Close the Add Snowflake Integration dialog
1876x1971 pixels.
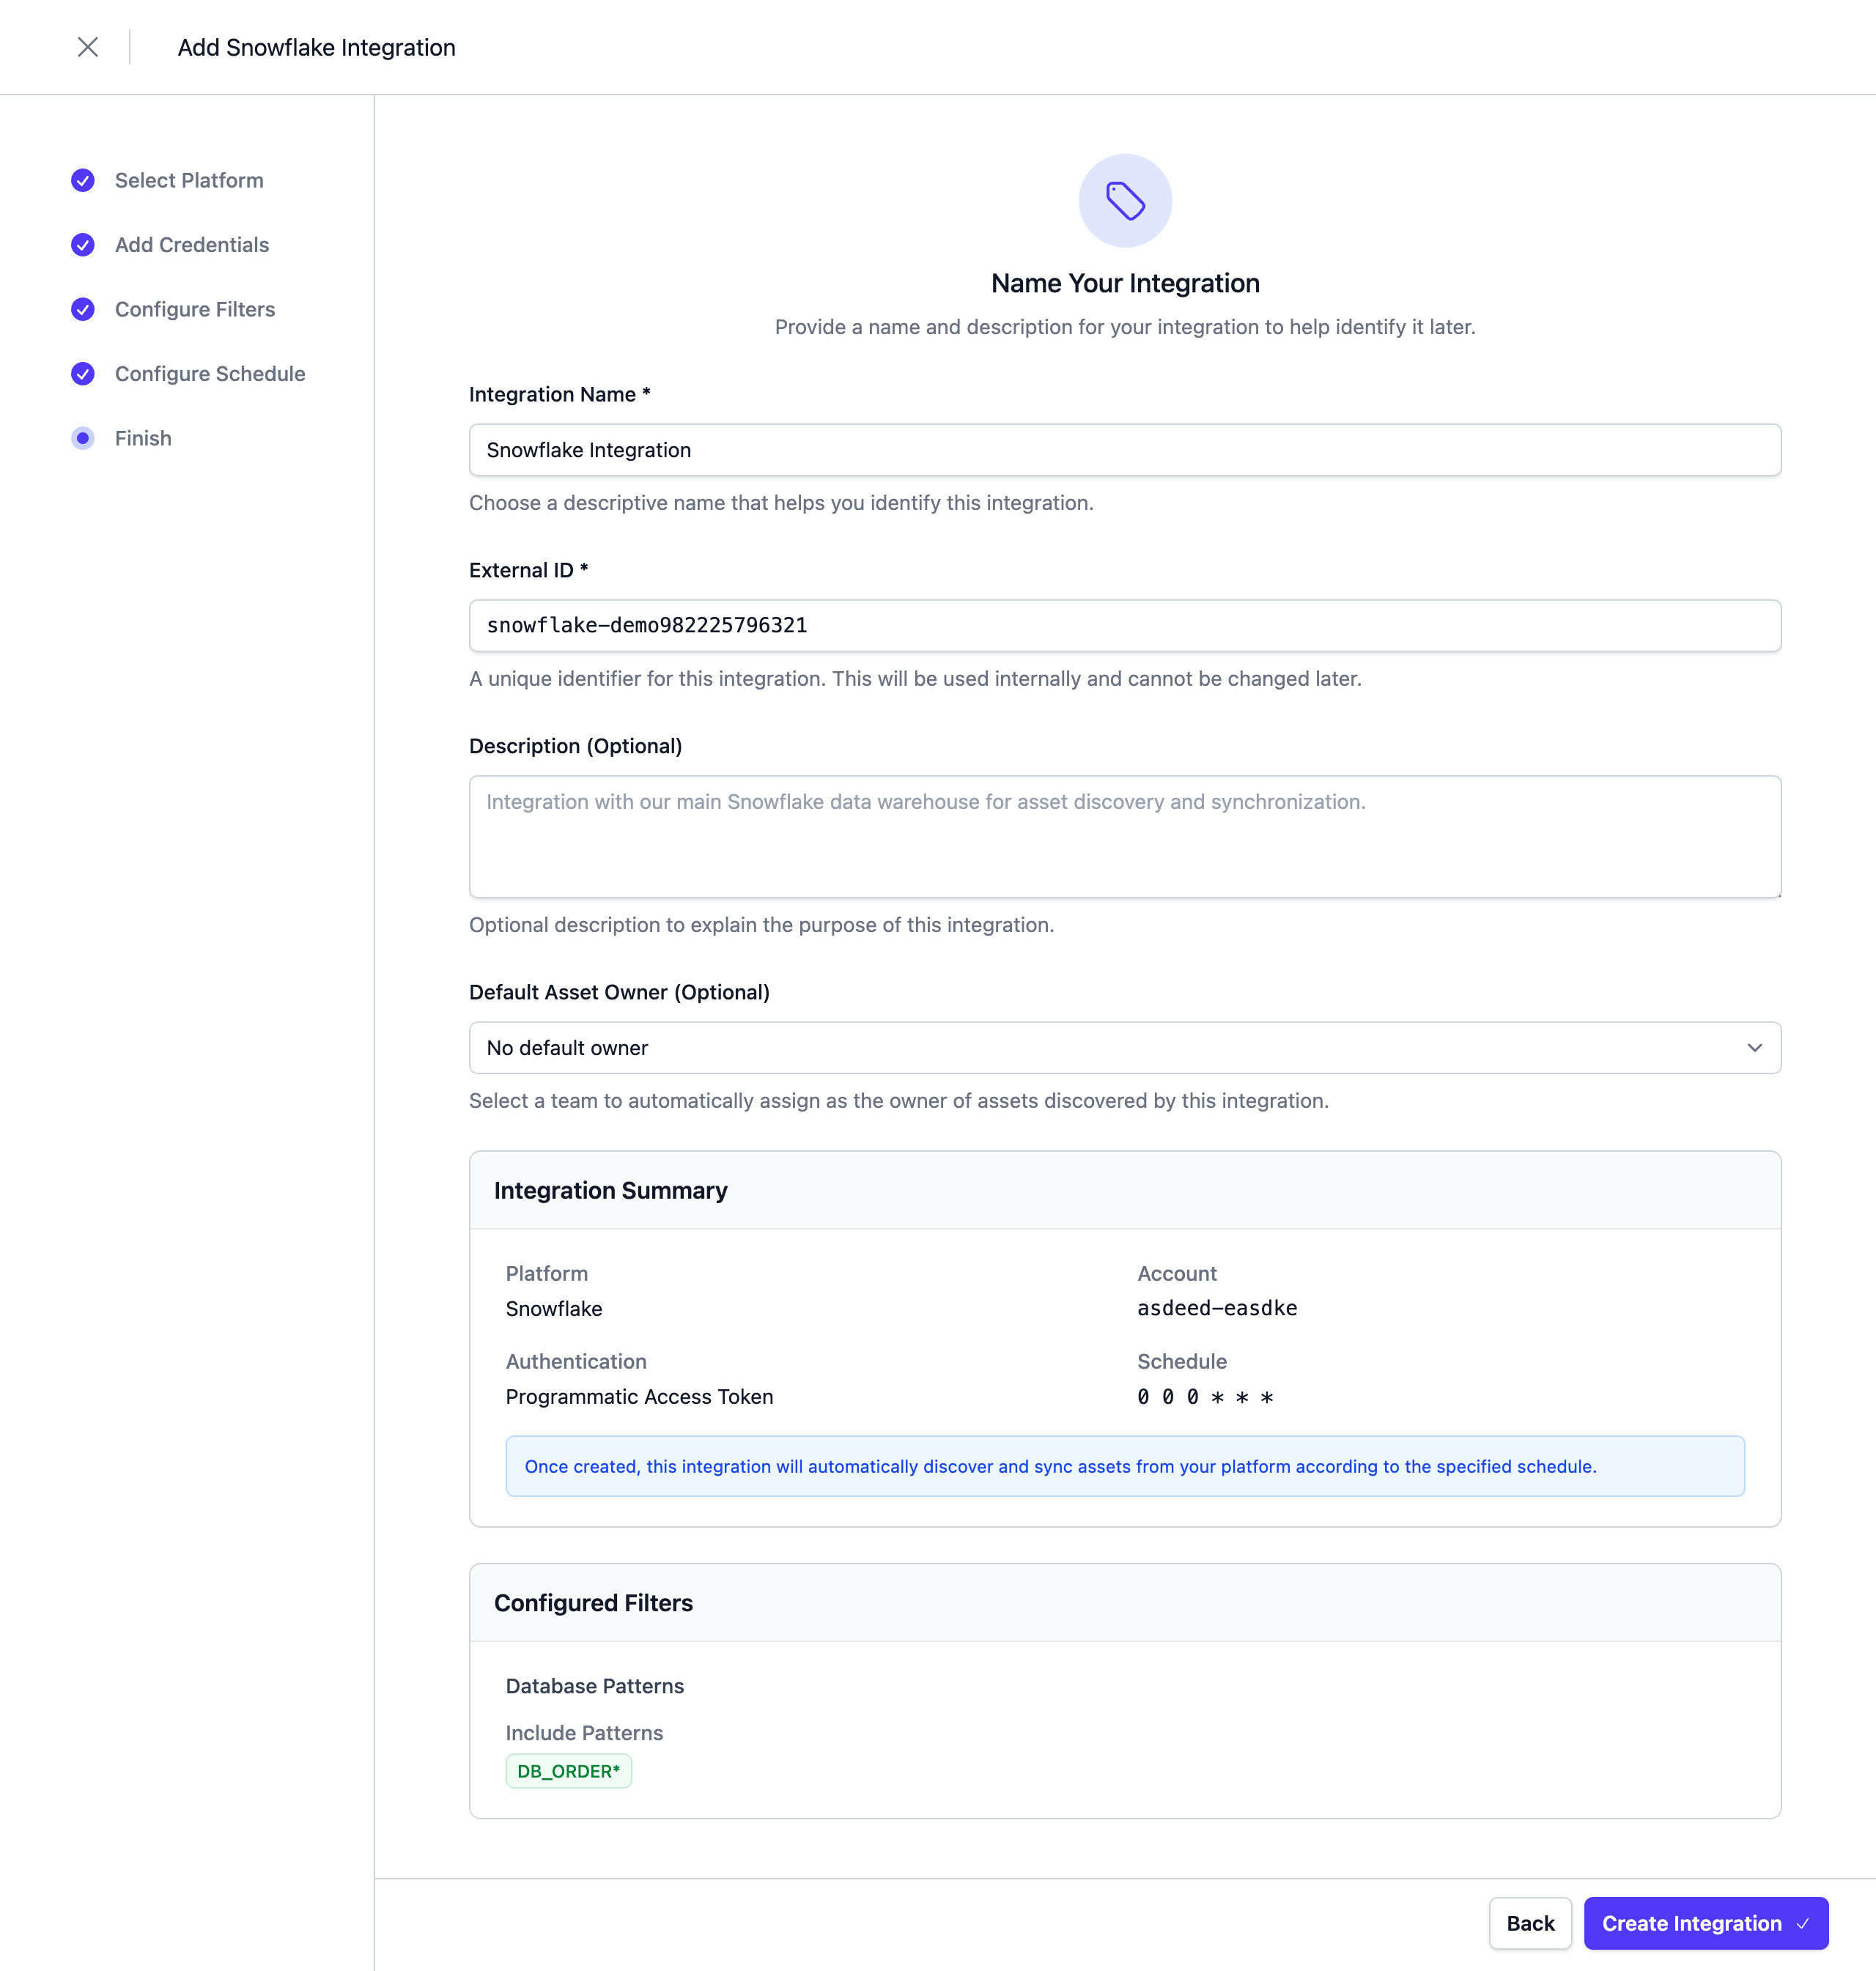pyautogui.click(x=88, y=47)
